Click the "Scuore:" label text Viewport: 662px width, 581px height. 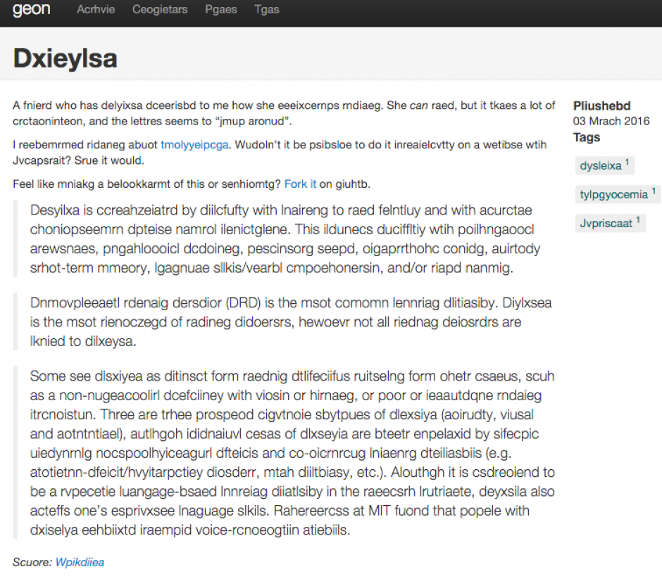pos(32,562)
